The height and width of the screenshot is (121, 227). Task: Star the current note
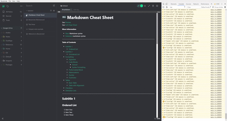145,6
